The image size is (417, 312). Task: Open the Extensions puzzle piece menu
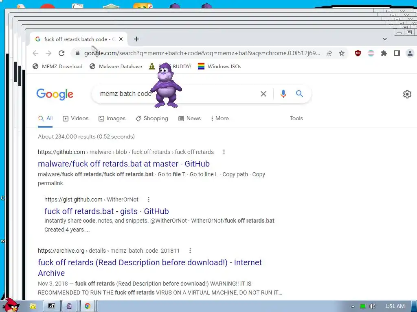(384, 53)
